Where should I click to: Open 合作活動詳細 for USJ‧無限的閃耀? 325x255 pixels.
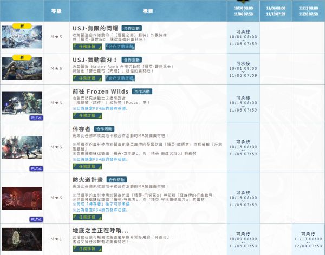119,47
